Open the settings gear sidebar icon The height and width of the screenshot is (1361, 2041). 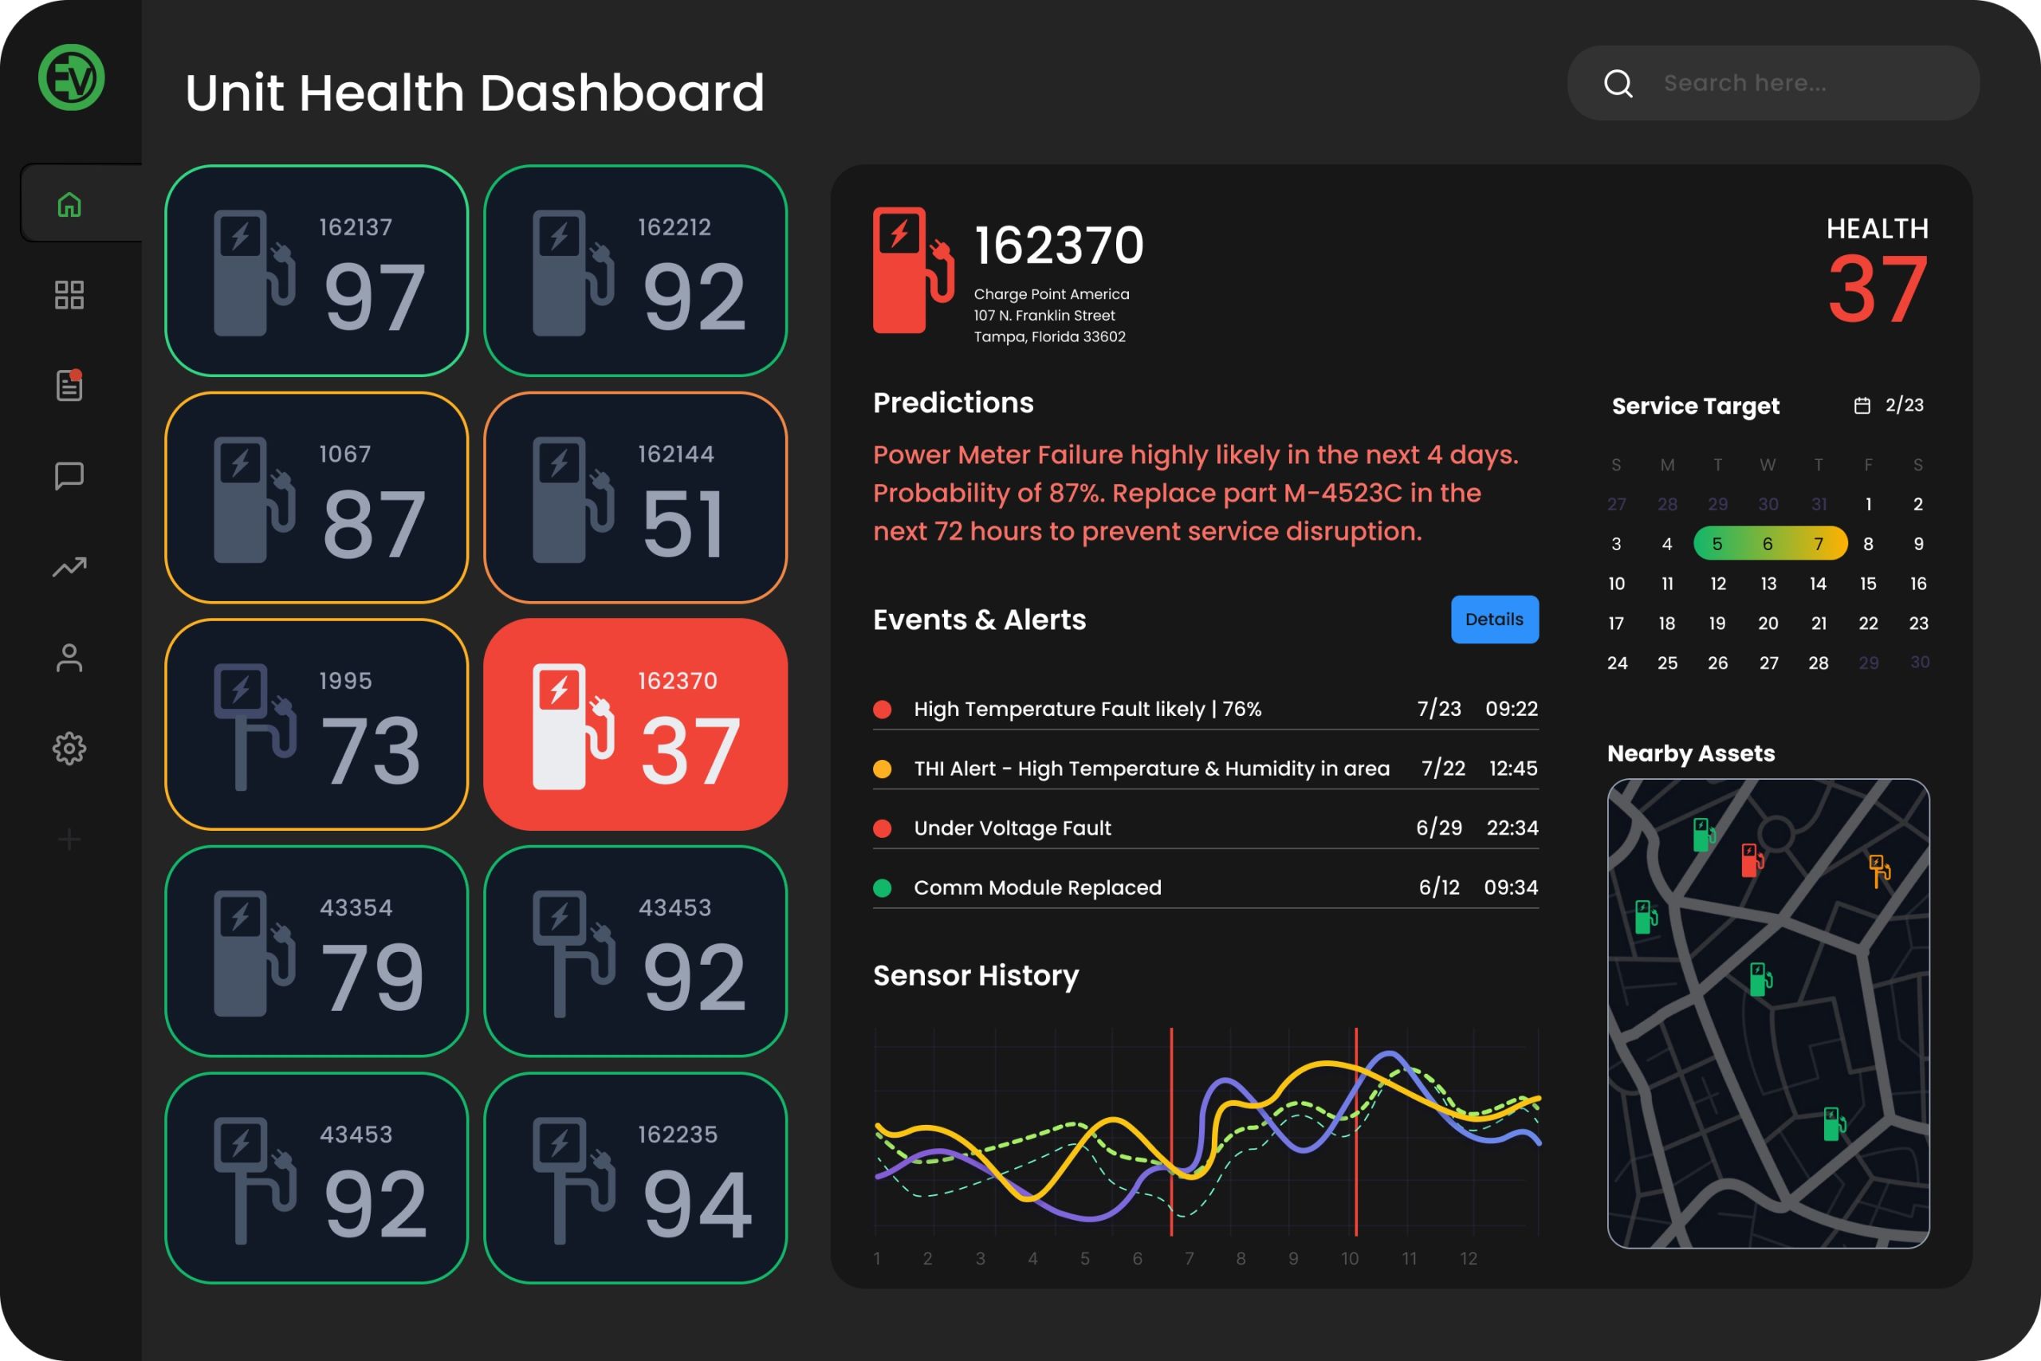[69, 748]
